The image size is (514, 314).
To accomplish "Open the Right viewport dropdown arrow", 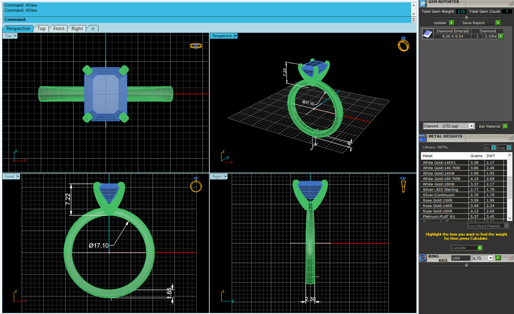I will click(226, 176).
